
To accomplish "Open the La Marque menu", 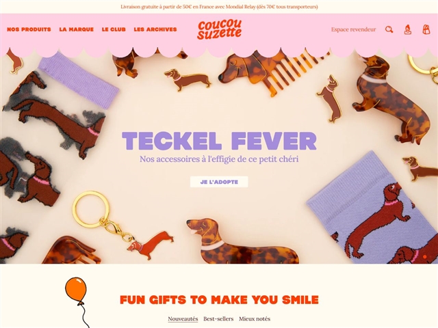I will pos(76,29).
